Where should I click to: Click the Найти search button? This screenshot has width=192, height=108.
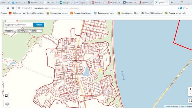pyautogui.click(x=39, y=25)
